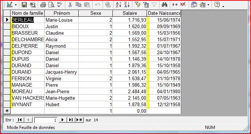Sort descending with the Z-A icon
Screen dimensions: 251x134
click(127, 5)
